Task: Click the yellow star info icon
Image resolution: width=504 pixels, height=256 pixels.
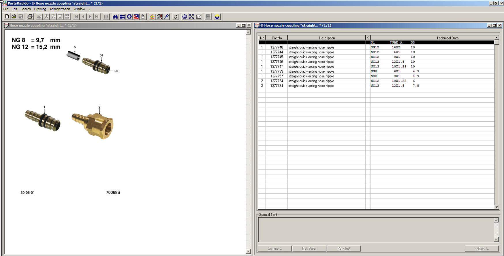Action: click(152, 17)
